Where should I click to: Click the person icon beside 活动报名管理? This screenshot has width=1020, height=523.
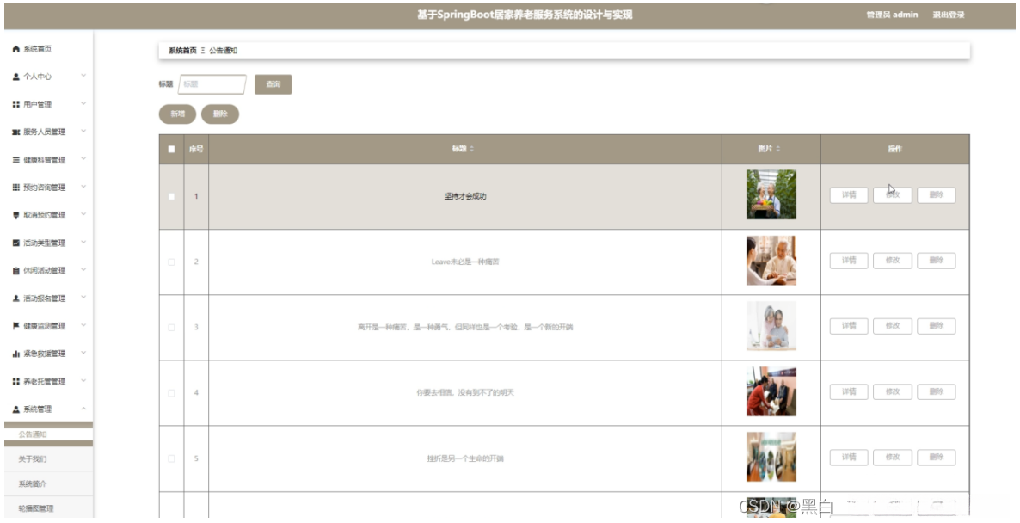(x=16, y=298)
